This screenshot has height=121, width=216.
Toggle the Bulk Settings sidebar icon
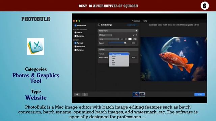tap(99, 25)
